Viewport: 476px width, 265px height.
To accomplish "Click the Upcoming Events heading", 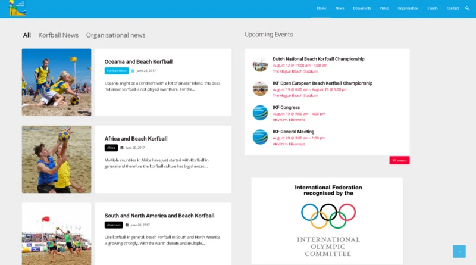I will (x=269, y=35).
